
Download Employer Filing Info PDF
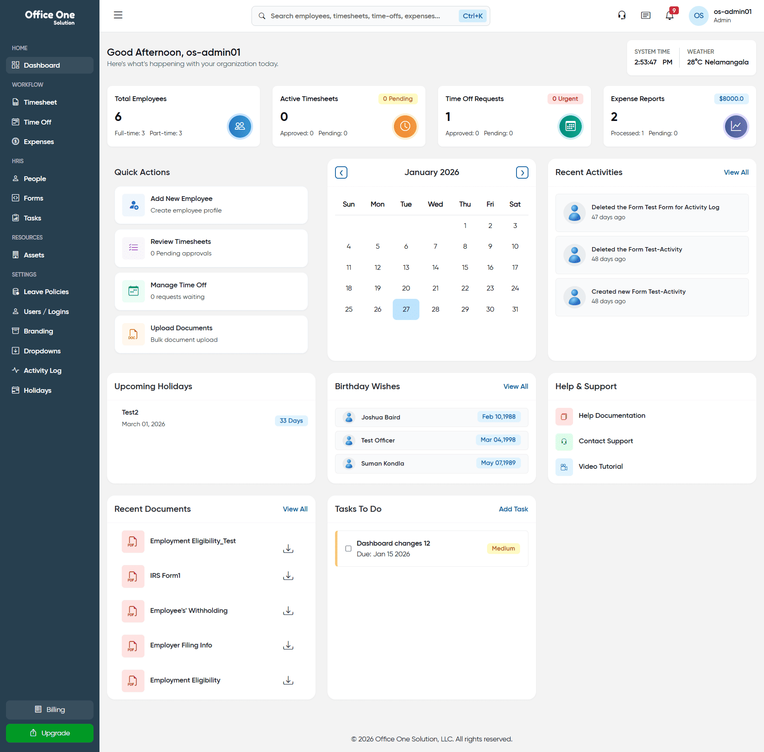pos(288,645)
